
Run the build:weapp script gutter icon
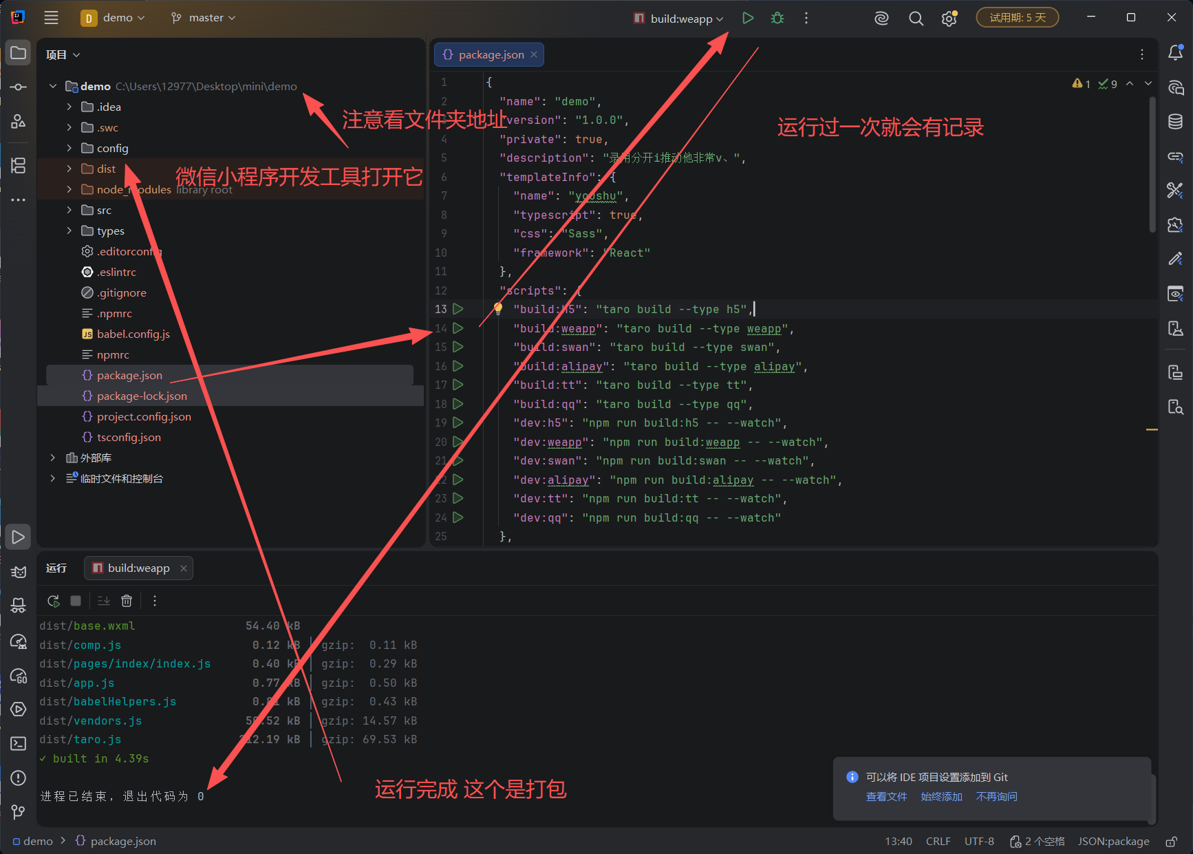point(458,329)
